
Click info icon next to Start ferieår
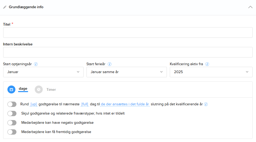tap(110, 64)
